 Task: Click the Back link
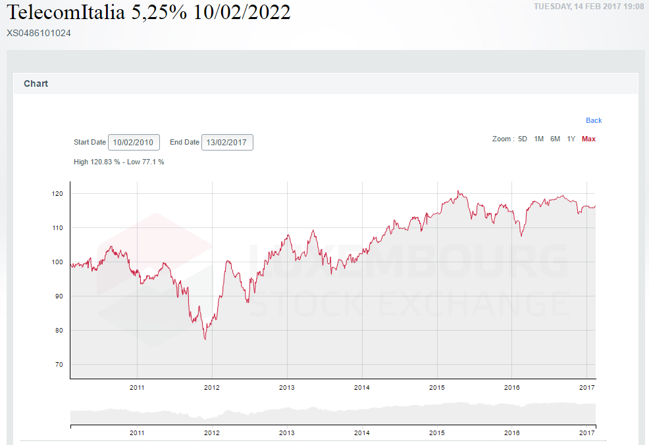pos(594,120)
